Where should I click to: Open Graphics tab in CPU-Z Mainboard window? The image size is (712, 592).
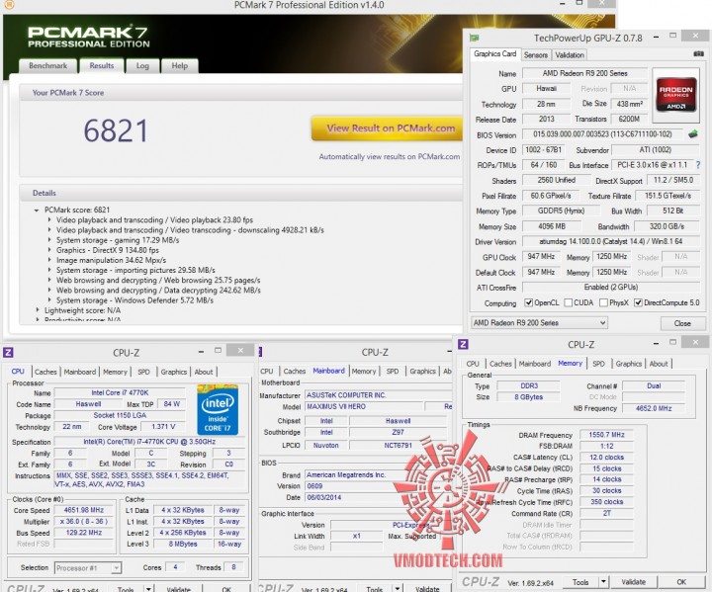423,372
